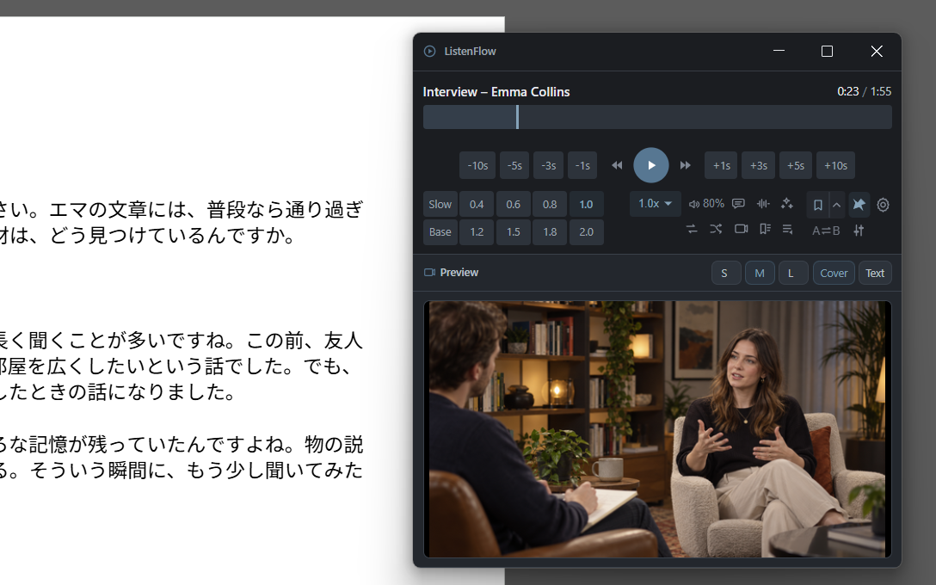This screenshot has height=585, width=936.
Task: Set speed preset to 1.2
Action: (477, 231)
